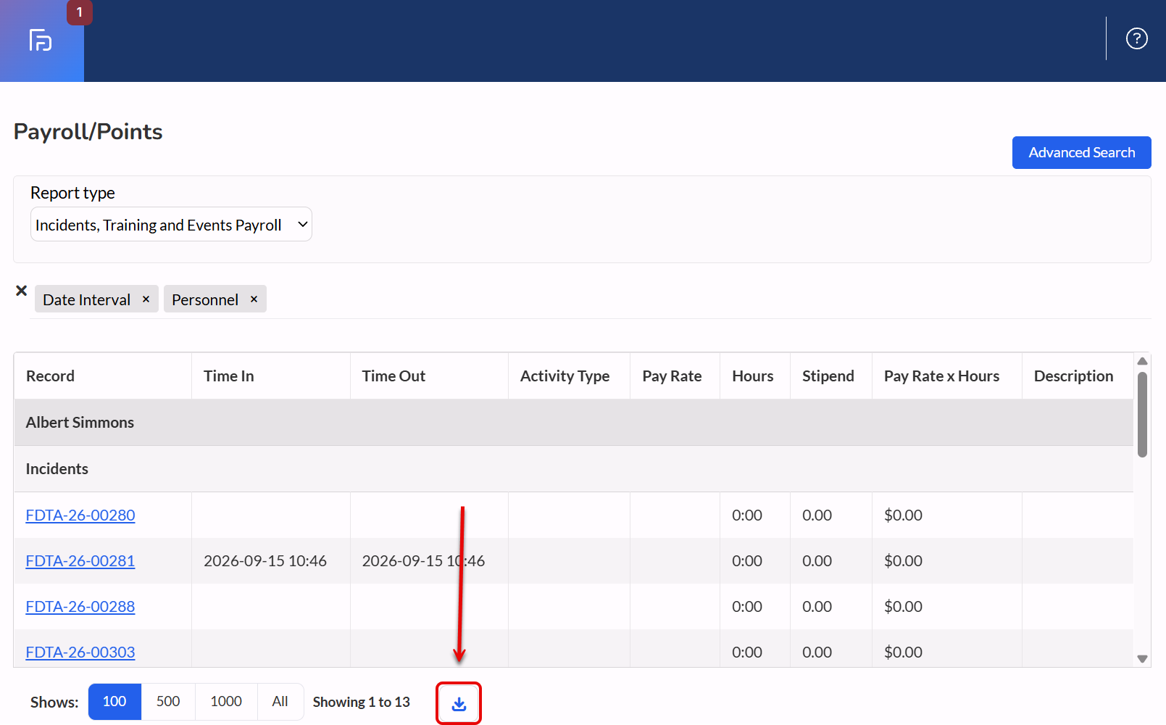This screenshot has height=725, width=1166.
Task: Open the Report type dropdown
Action: click(x=171, y=225)
